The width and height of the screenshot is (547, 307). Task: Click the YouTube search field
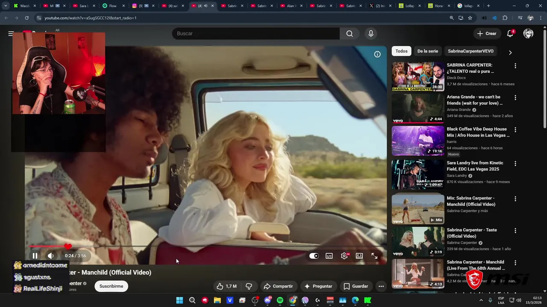[x=256, y=34]
